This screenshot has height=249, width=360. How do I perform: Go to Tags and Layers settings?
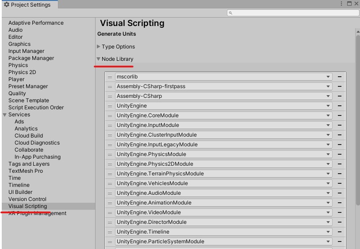point(29,164)
